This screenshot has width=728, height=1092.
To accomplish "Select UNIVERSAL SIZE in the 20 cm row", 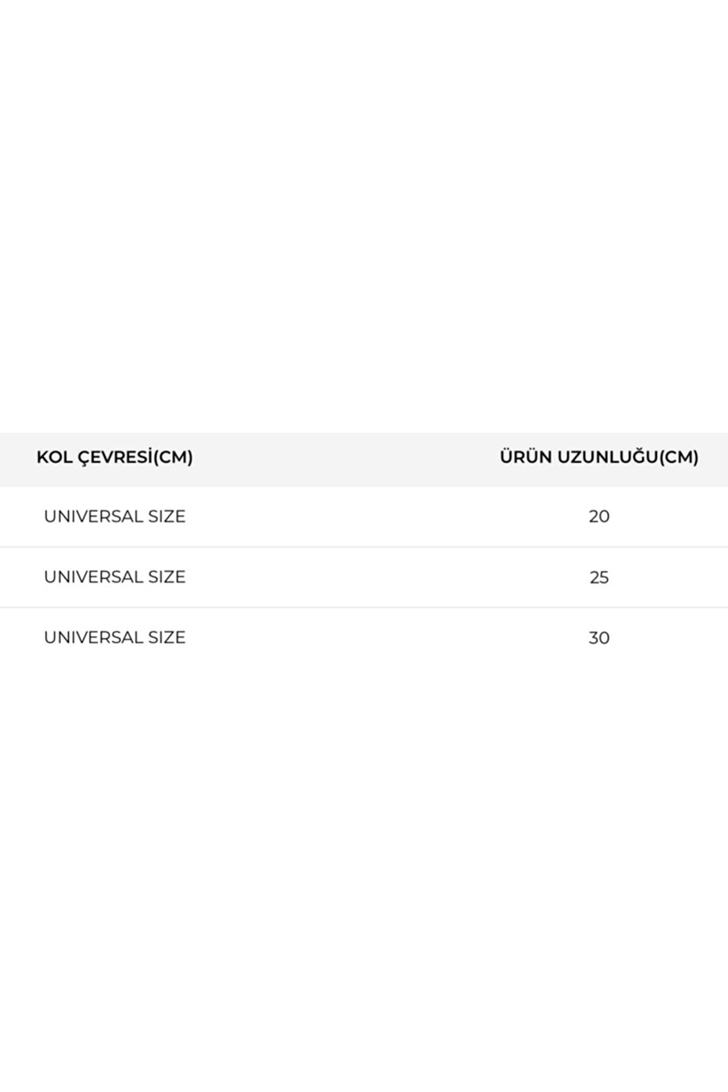I will pos(115,517).
